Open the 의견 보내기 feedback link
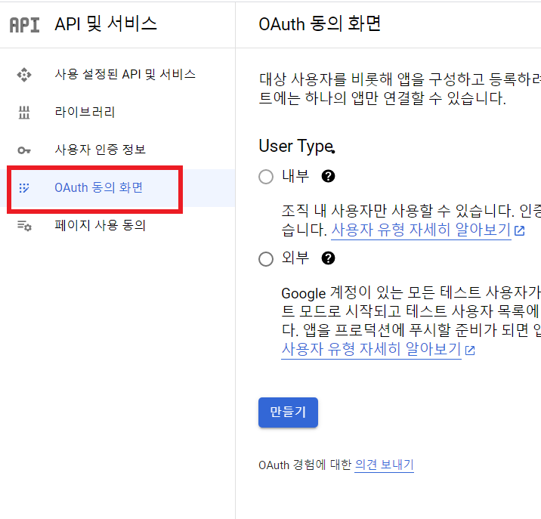Screen dimensions: 541x519 pos(384,465)
